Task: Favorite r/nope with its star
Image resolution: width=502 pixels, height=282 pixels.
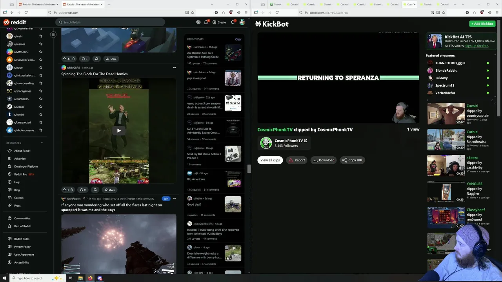Action: tap(41, 67)
